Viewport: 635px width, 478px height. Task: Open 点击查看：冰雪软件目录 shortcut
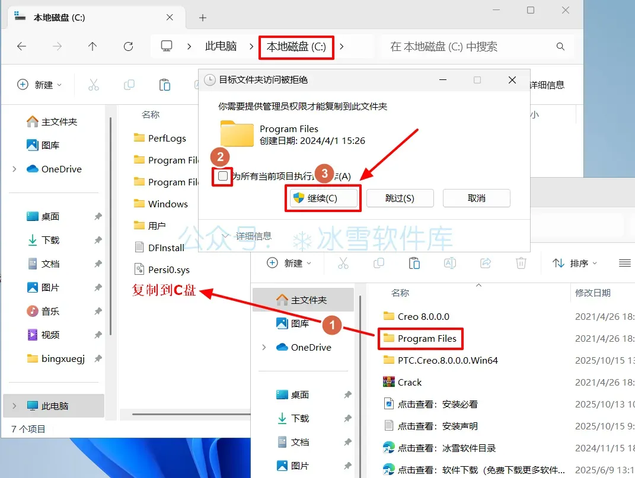(439, 448)
